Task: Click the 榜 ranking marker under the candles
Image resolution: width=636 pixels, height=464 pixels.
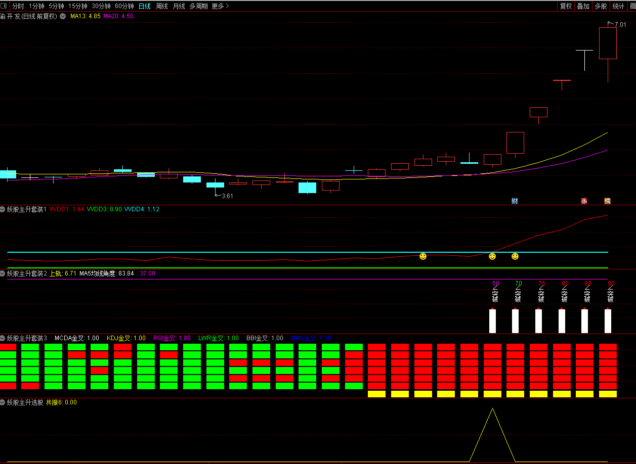Action: (607, 201)
